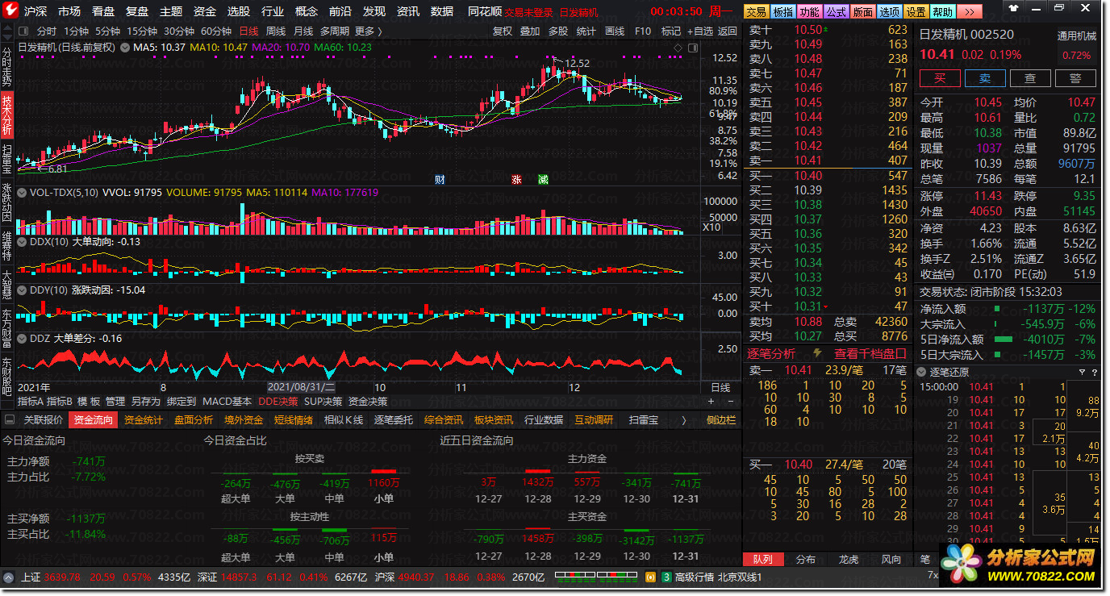Click 查看千档盘口 link
Screen dimensions: 1110x596
(x=870, y=353)
